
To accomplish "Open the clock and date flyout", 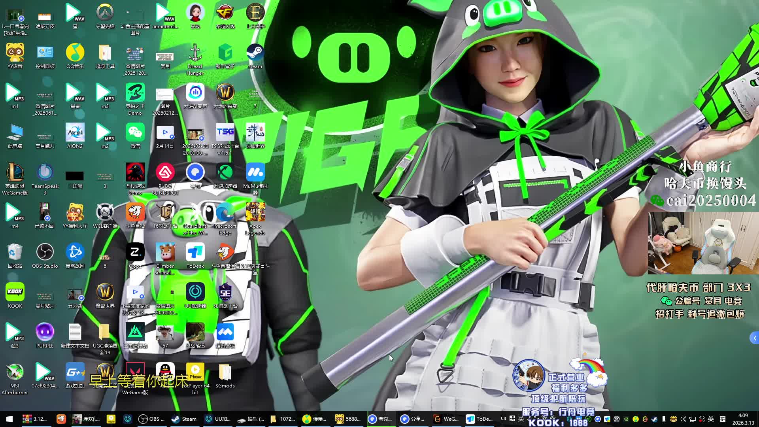I will (743, 419).
